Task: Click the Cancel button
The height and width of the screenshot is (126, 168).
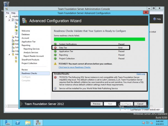Action: [140, 104]
